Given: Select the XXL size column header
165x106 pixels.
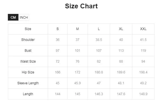Looking at the screenshot, I should (x=143, y=29).
